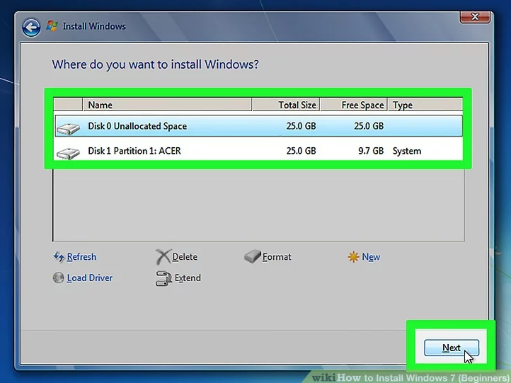Click the New starburst icon
Image resolution: width=511 pixels, height=383 pixels.
353,257
